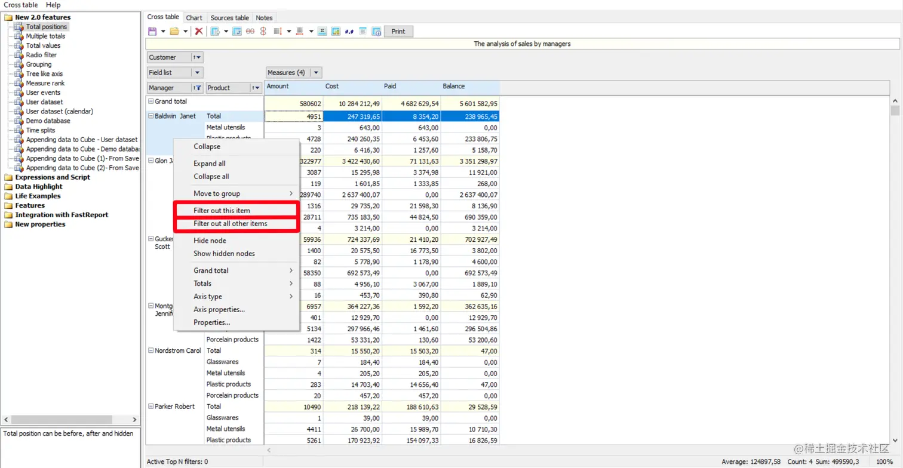Choose Hide node in the context menu
Screen dimensions: 903x468
(236, 241)
